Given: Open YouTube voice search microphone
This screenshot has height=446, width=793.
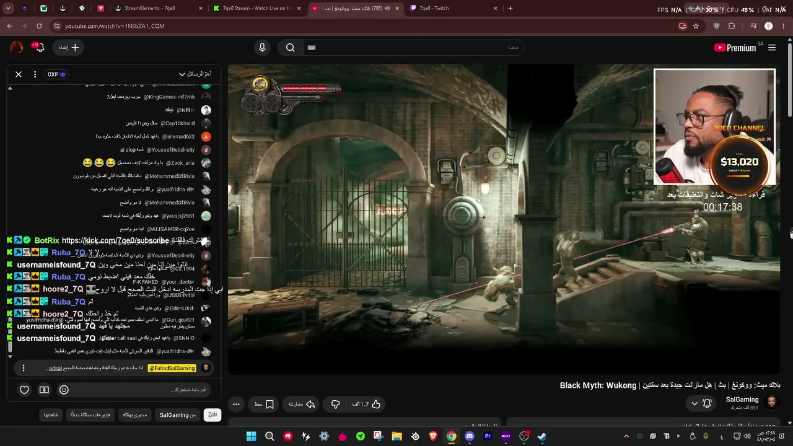Looking at the screenshot, I should tap(262, 48).
